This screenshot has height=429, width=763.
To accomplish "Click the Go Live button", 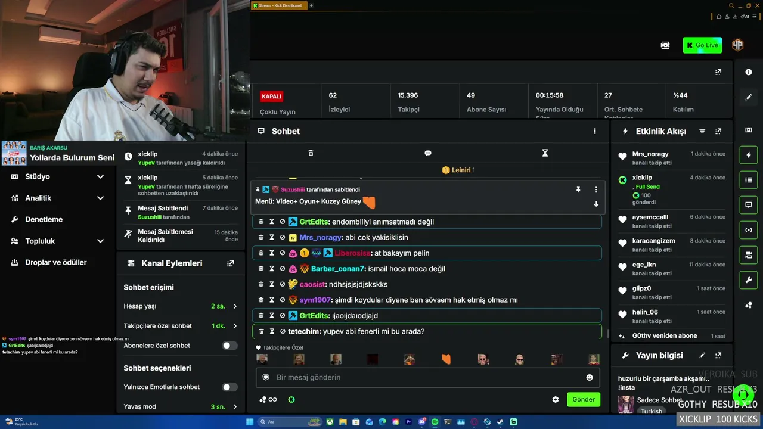I will [702, 45].
